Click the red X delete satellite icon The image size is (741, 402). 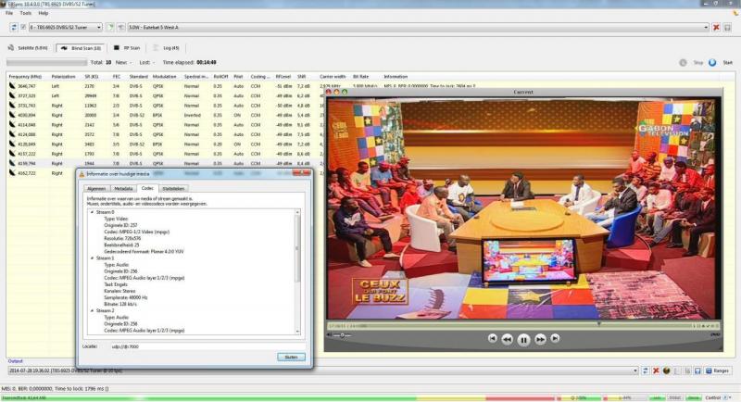716,27
